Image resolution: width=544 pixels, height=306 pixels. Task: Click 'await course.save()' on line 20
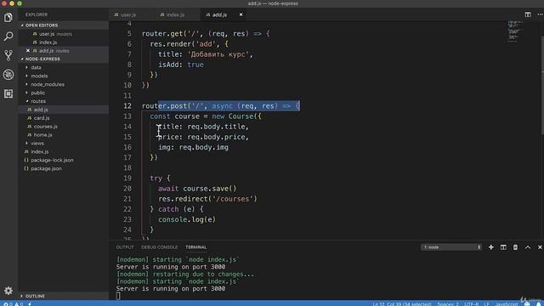(197, 189)
